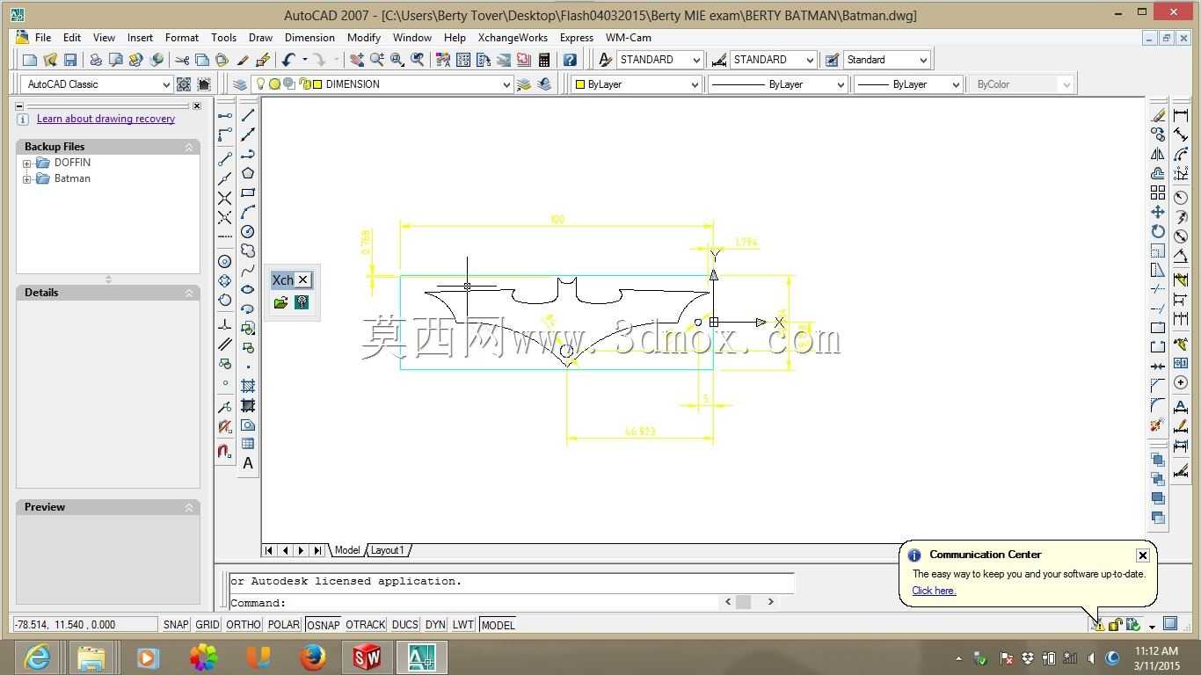Viewport: 1201px width, 675px height.
Task: Select the Move modify tool
Action: 1158,212
